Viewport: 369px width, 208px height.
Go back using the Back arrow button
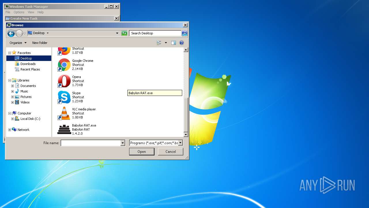pyautogui.click(x=11, y=33)
